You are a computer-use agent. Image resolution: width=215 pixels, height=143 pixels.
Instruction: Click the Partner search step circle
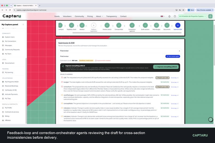[107, 25]
